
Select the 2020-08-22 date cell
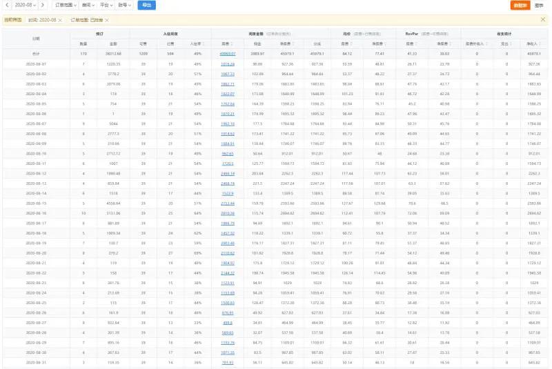pos(36,273)
